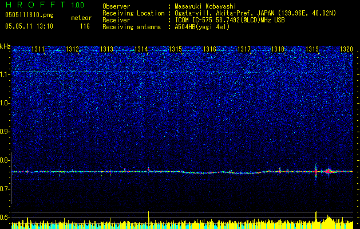Screen dimensions: 360x229
Task: Click the 1313 time marker
Action: 107,49
